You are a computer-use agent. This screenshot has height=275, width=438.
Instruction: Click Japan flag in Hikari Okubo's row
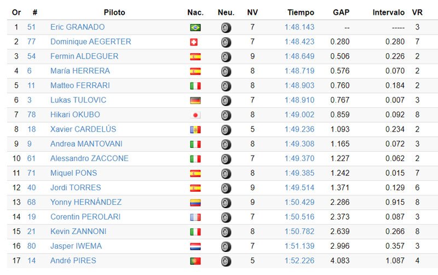[x=195, y=115]
